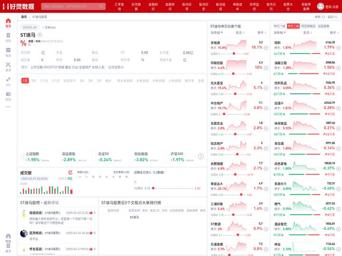This screenshot has height=256, width=342.
Task: Switch to 同花顺概念 tab
Action: [x=308, y=26]
